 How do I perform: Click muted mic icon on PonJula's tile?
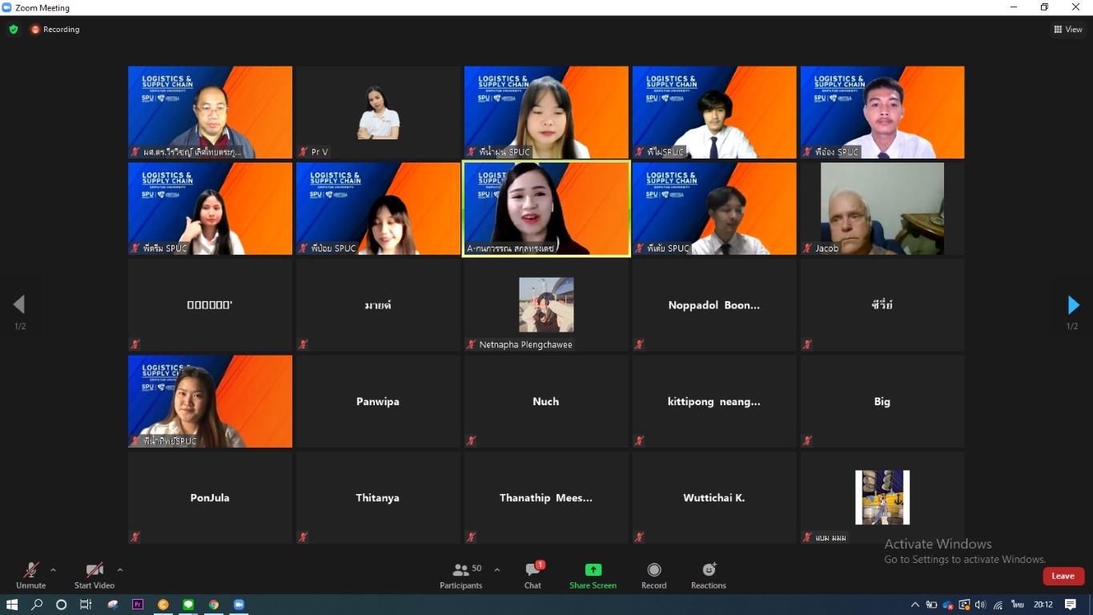click(135, 537)
